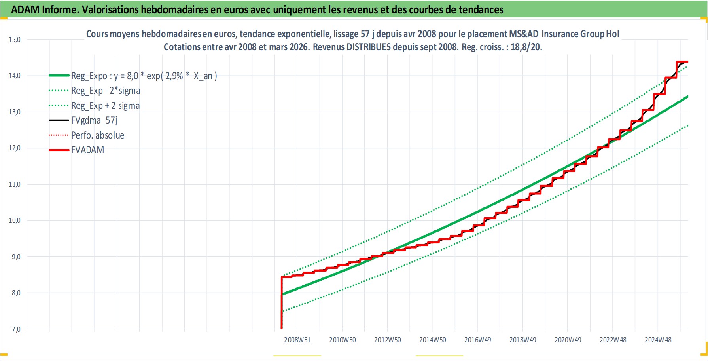The height and width of the screenshot is (361, 708).
Task: Click y-axis label 9,0
Action: pos(16,257)
